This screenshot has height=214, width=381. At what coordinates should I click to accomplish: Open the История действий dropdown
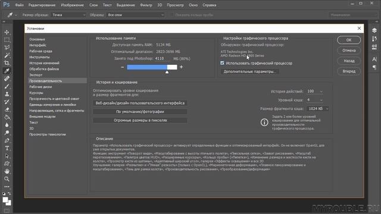pyautogui.click(x=315, y=92)
